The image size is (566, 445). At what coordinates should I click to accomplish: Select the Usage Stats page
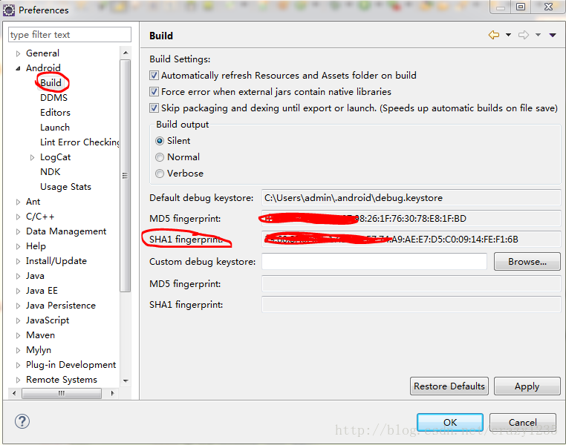pyautogui.click(x=65, y=187)
